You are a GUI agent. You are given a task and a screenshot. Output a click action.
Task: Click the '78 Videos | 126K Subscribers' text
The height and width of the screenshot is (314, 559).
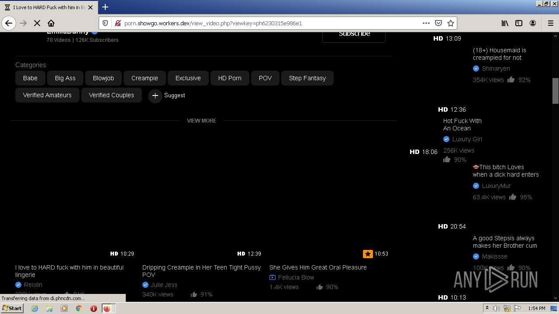pyautogui.click(x=83, y=40)
